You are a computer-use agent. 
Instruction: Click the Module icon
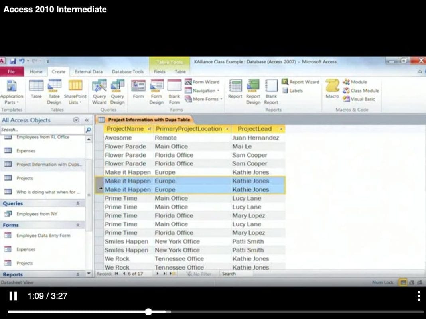point(355,82)
